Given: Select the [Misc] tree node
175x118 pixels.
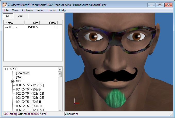Looking at the screenshot, I should tap(20, 77).
